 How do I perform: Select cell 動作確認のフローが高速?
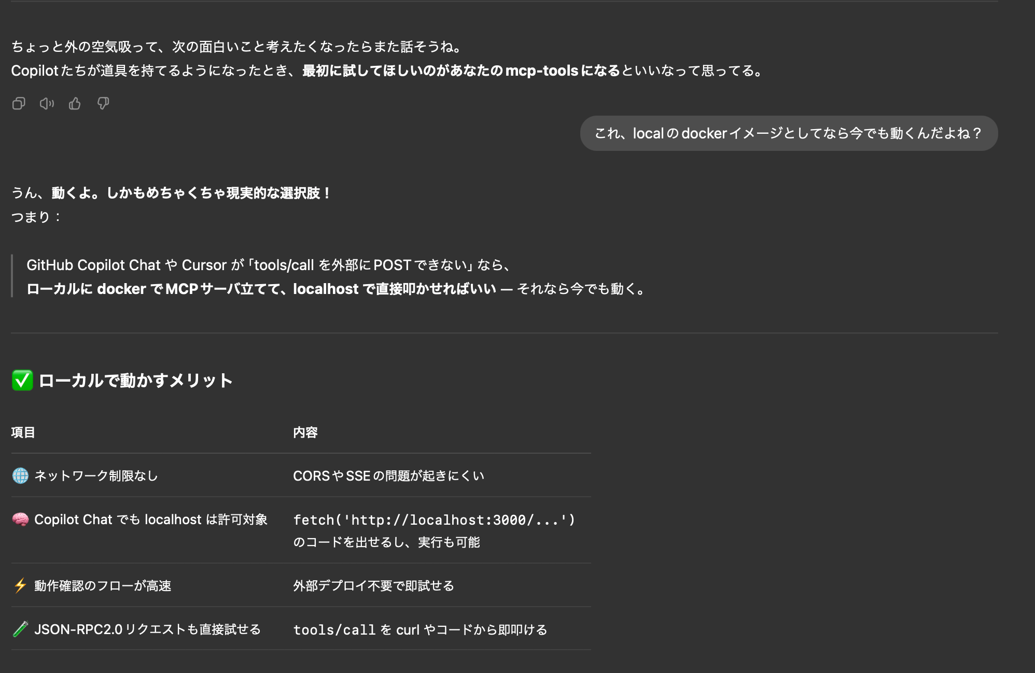(103, 585)
